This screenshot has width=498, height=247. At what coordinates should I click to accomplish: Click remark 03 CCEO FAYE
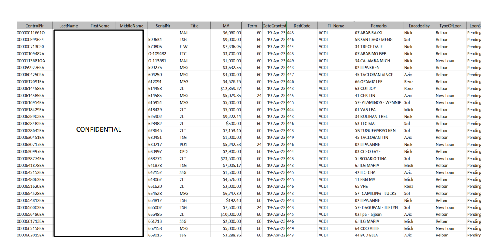click(379, 151)
